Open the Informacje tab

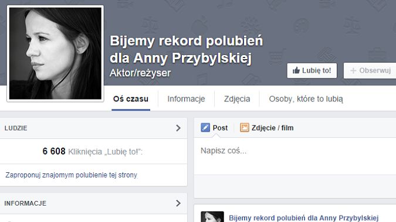(186, 99)
